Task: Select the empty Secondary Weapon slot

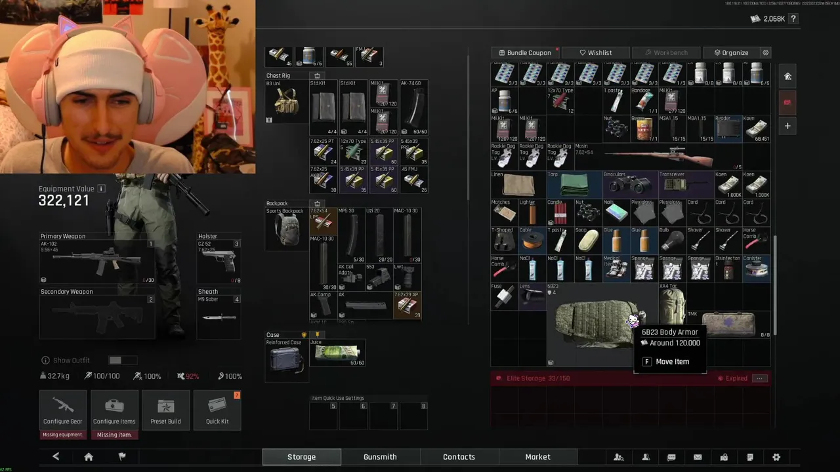Action: point(97,317)
